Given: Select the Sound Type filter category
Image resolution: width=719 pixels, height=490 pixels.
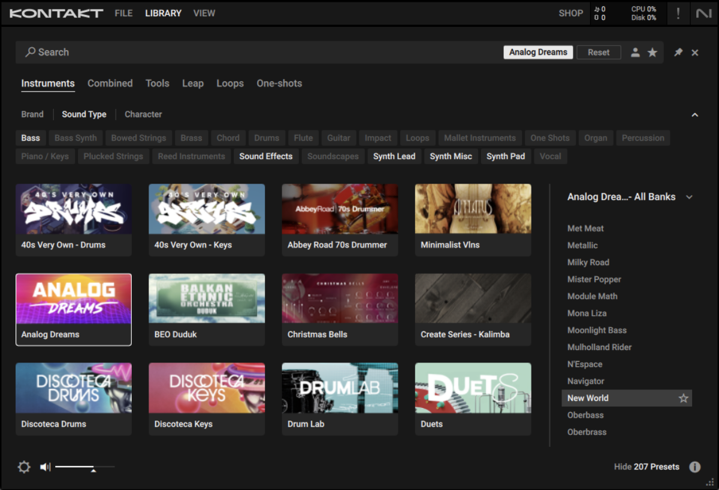Looking at the screenshot, I should point(84,114).
